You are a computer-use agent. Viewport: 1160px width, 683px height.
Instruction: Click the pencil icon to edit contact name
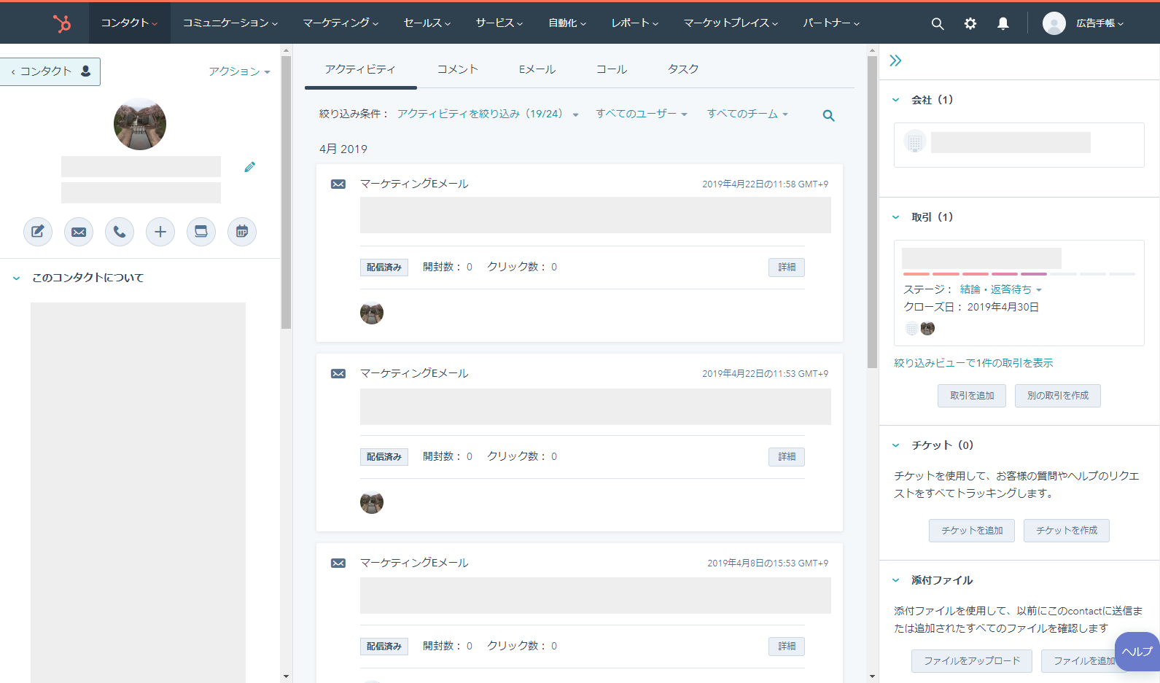tap(250, 167)
